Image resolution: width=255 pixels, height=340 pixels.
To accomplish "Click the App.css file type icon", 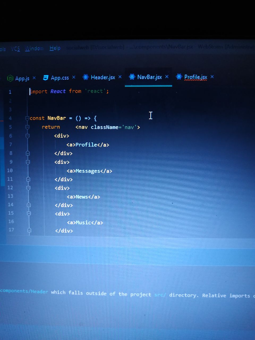I will click(x=46, y=78).
